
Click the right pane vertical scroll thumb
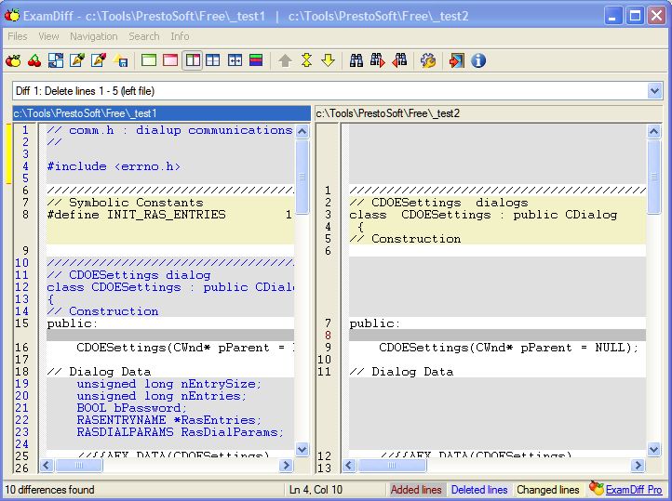coord(653,177)
